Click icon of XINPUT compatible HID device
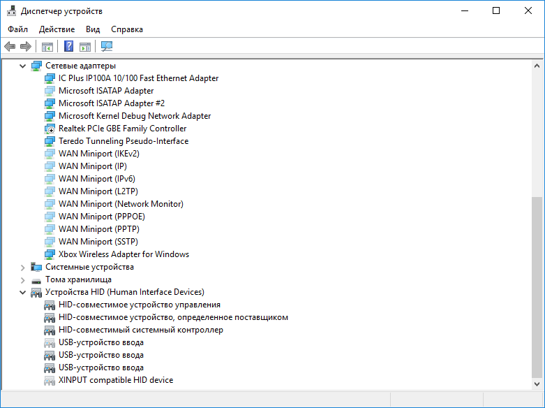This screenshot has width=545, height=408. pyautogui.click(x=50, y=381)
